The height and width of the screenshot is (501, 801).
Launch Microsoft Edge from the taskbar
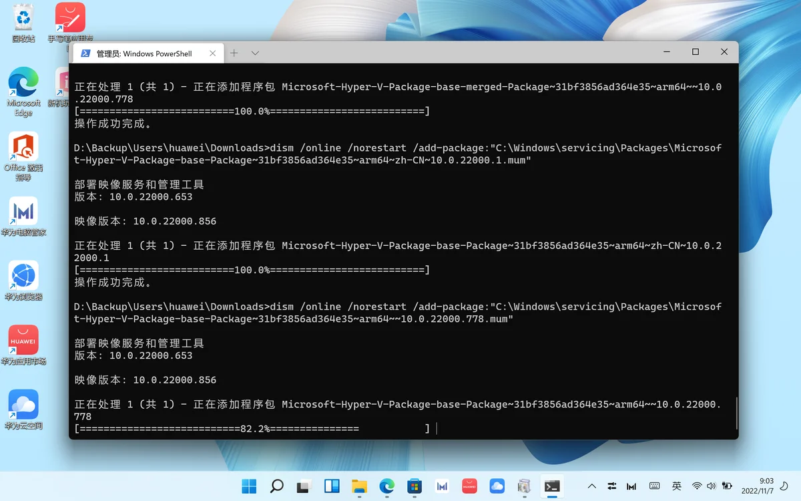[387, 486]
